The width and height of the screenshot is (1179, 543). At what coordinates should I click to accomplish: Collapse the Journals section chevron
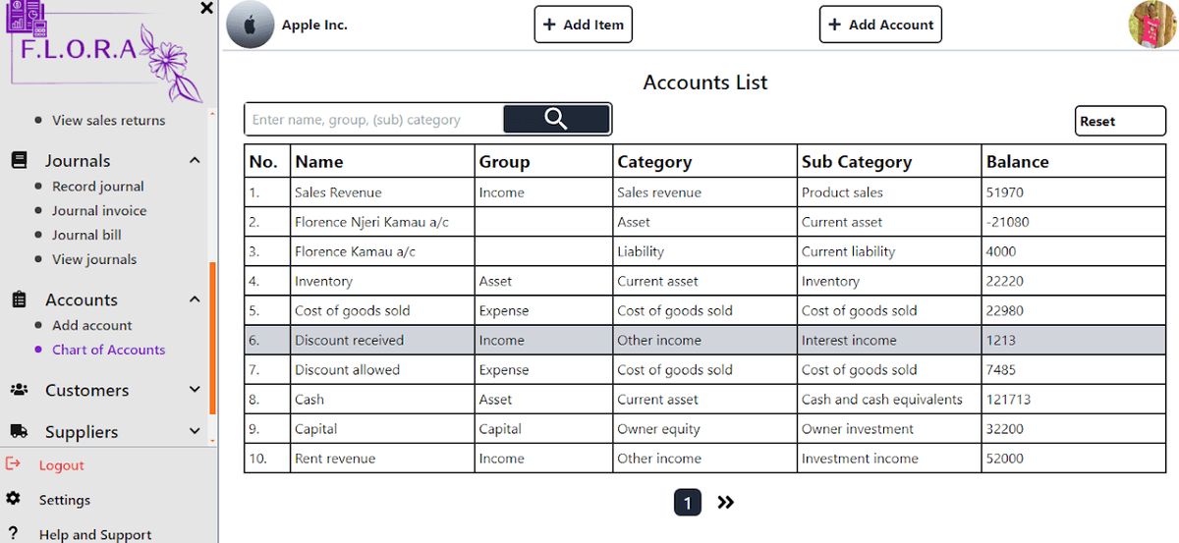point(195,160)
